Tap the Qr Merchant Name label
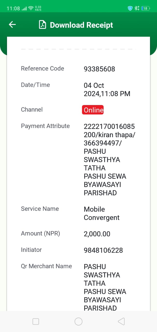This screenshot has height=332, width=157. [x=46, y=266]
